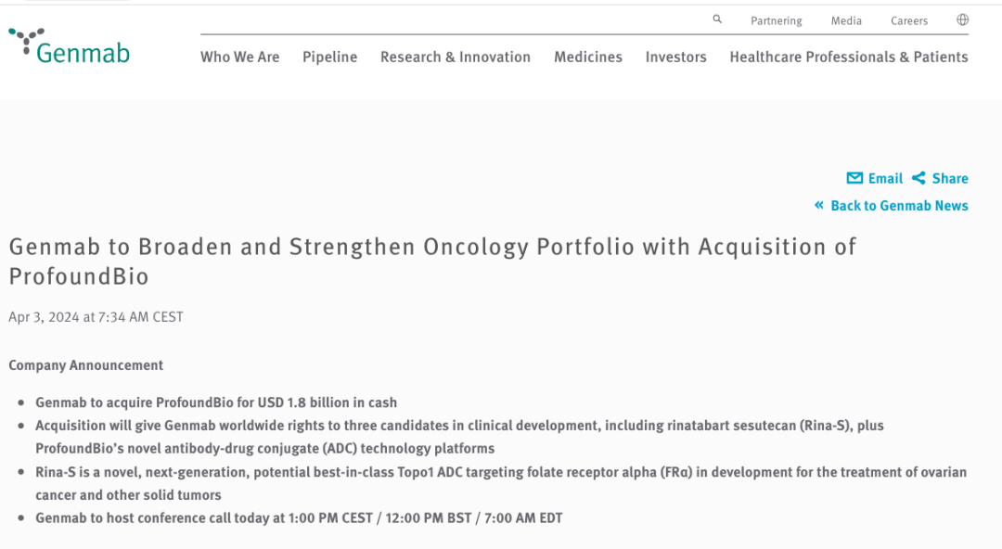Open the Investors menu
This screenshot has width=1002, height=549.
676,57
